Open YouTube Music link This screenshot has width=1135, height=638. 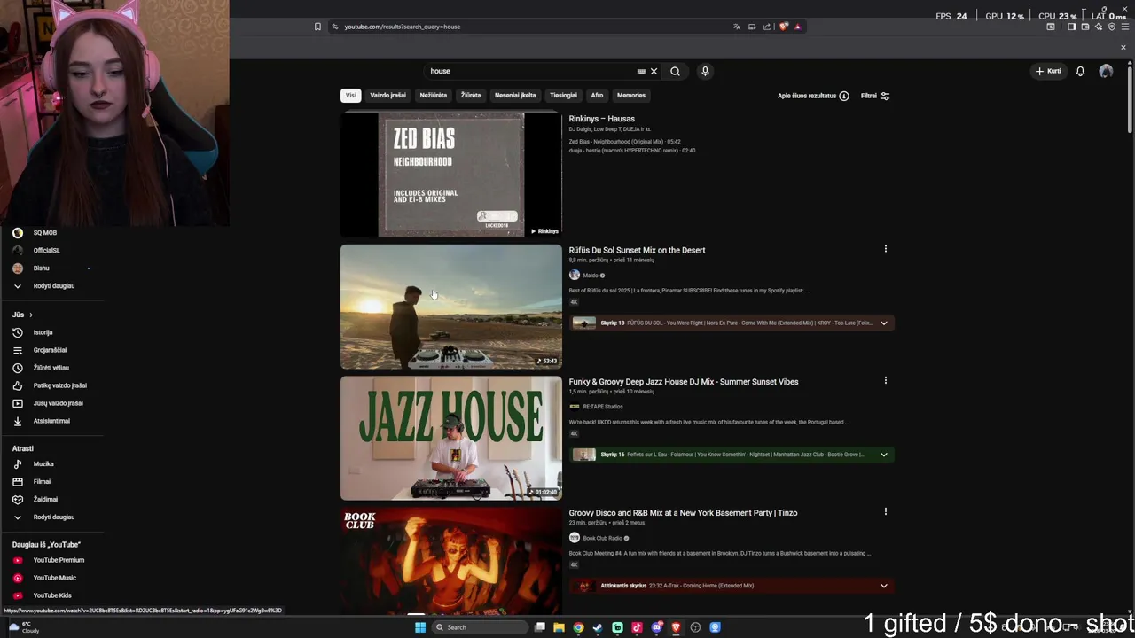click(x=53, y=578)
